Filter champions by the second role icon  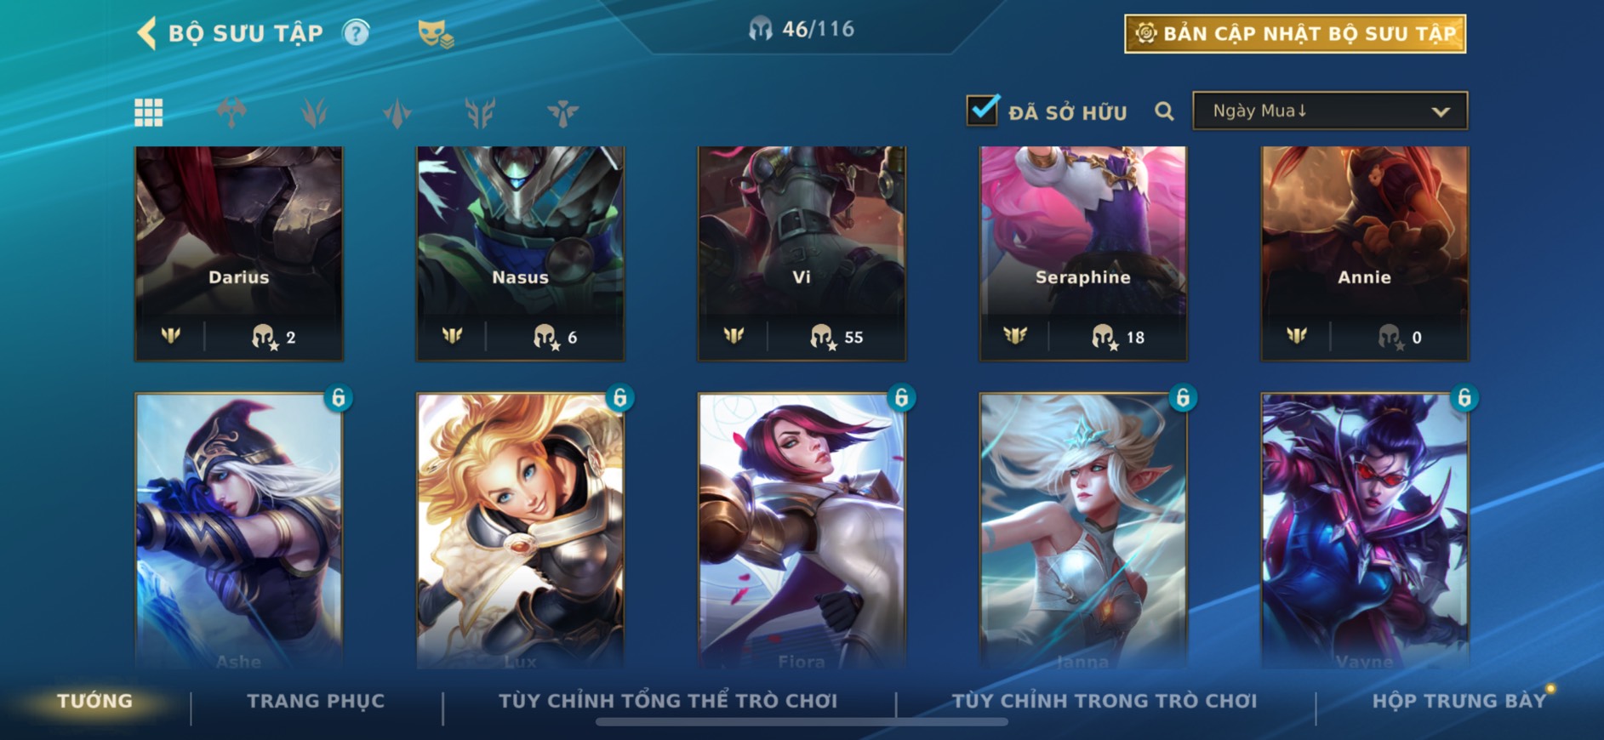pos(314,112)
